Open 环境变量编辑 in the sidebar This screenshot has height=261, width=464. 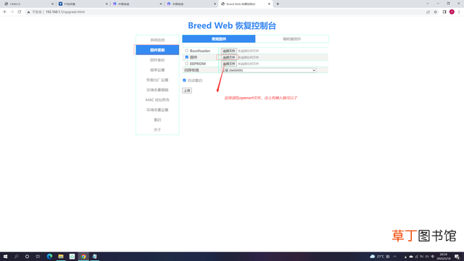[157, 90]
